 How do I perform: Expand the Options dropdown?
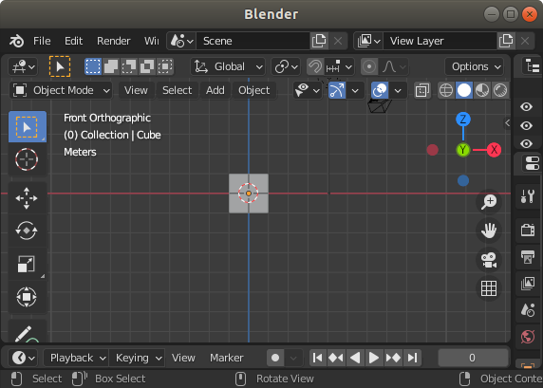pyautogui.click(x=474, y=66)
